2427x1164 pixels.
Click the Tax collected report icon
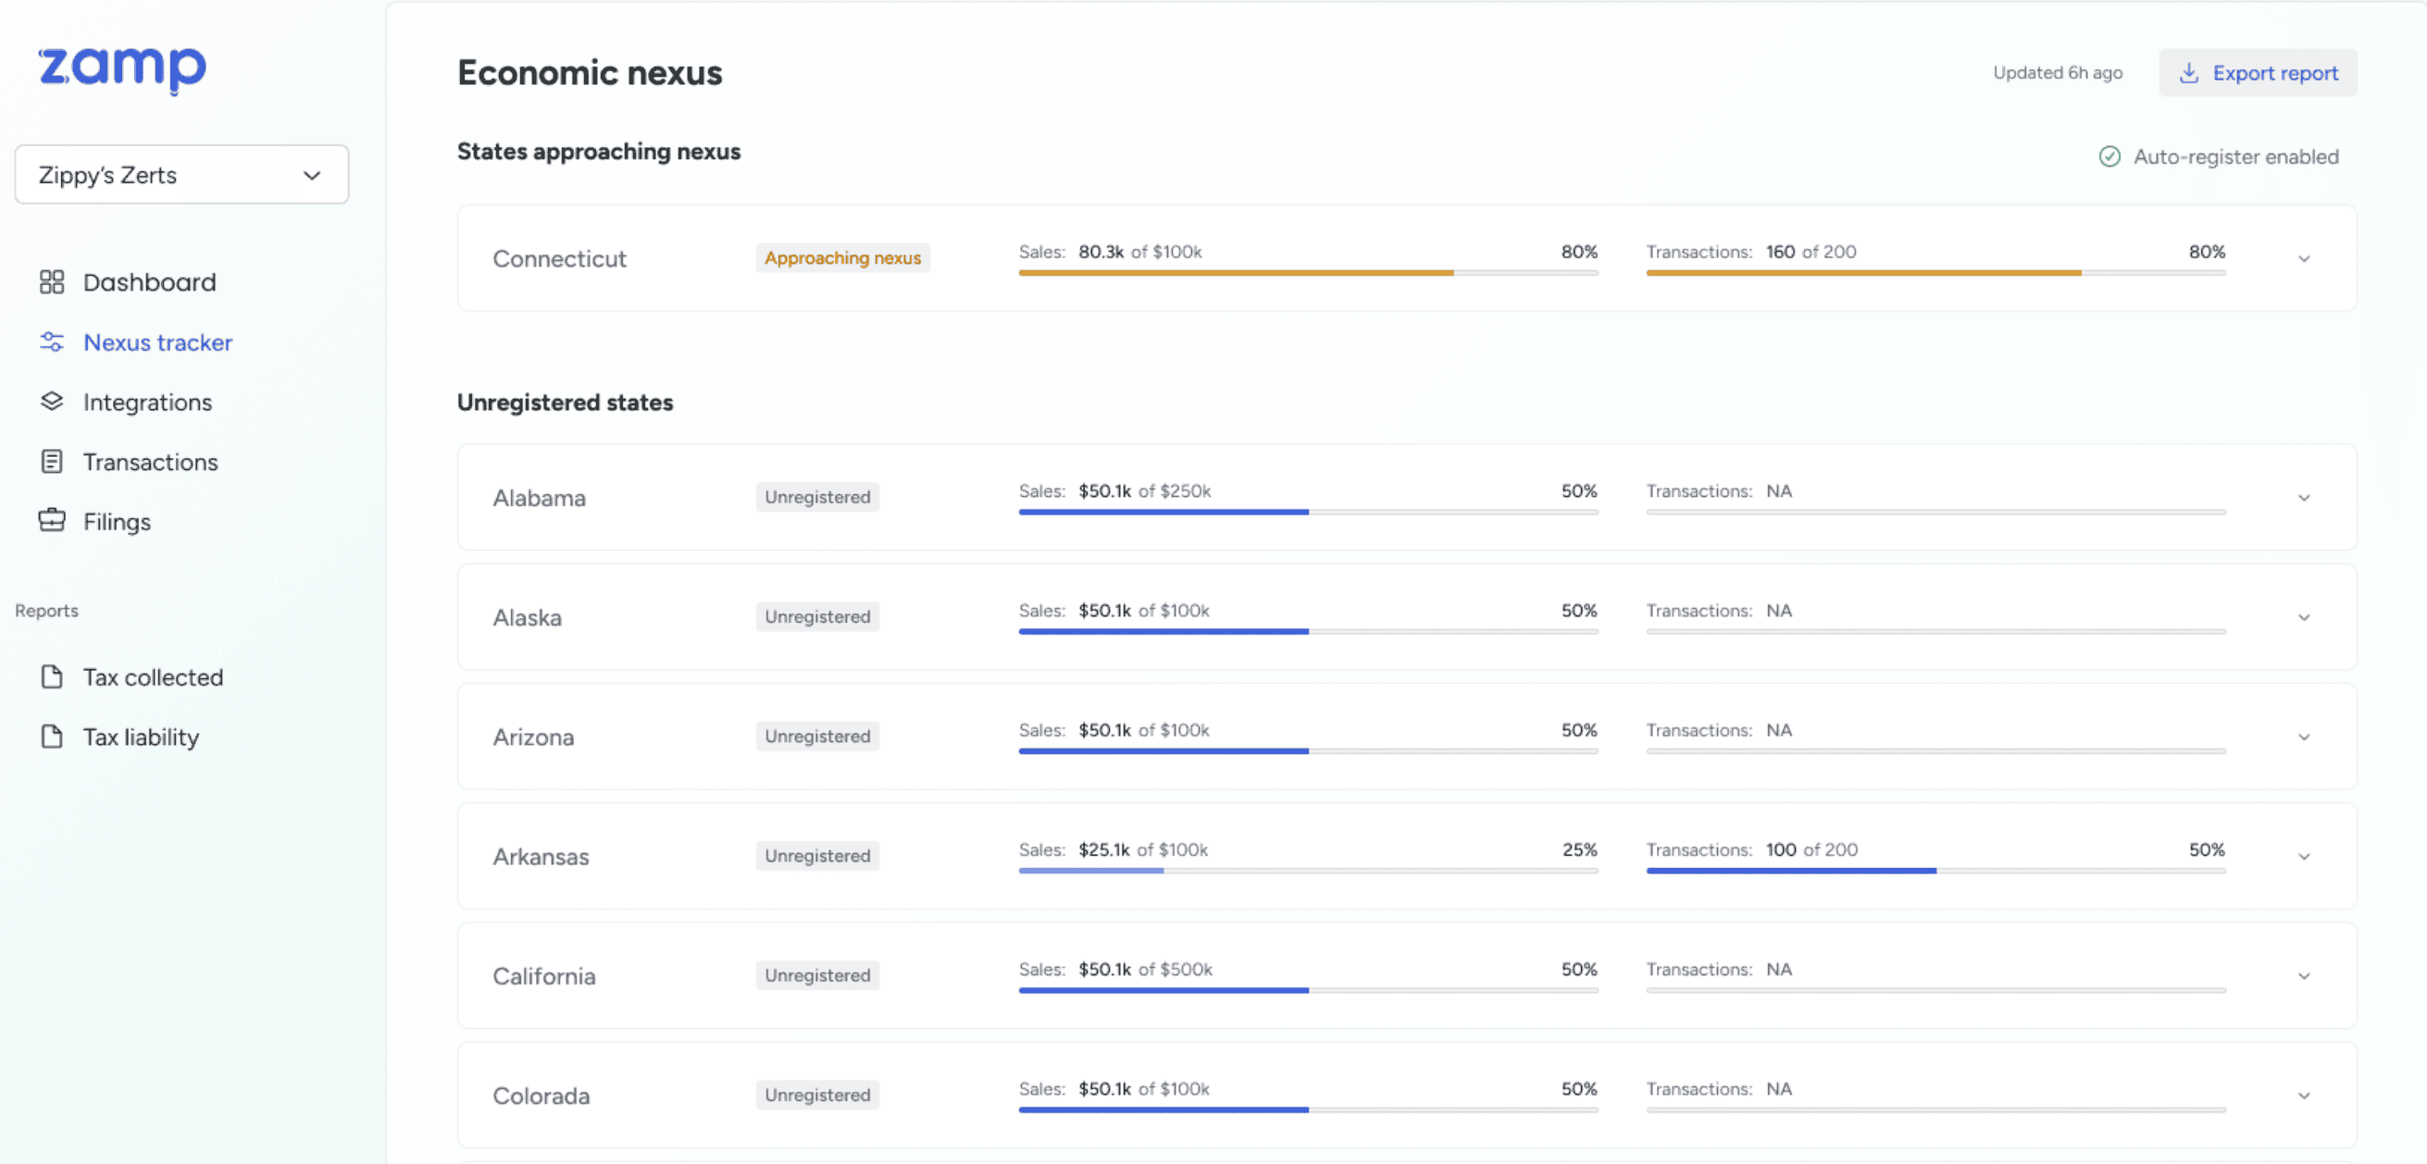click(52, 676)
